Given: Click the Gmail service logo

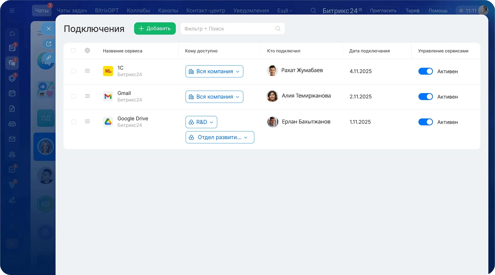Looking at the screenshot, I should coord(108,97).
